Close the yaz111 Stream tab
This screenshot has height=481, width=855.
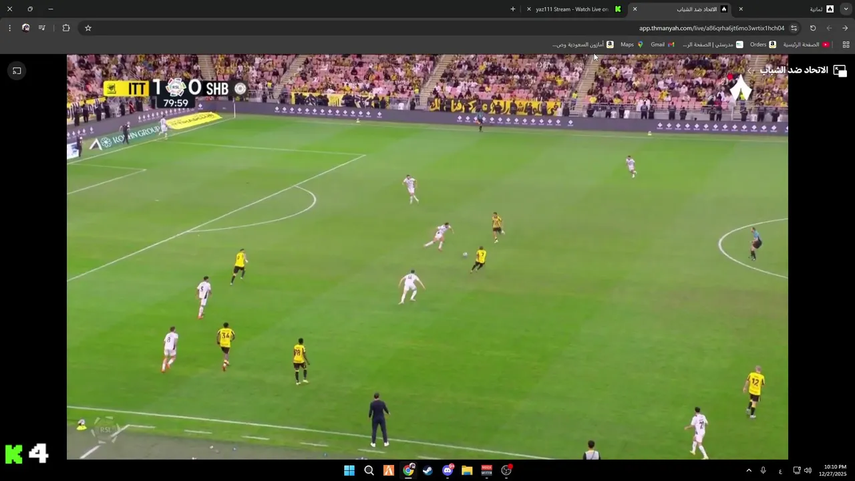click(529, 9)
